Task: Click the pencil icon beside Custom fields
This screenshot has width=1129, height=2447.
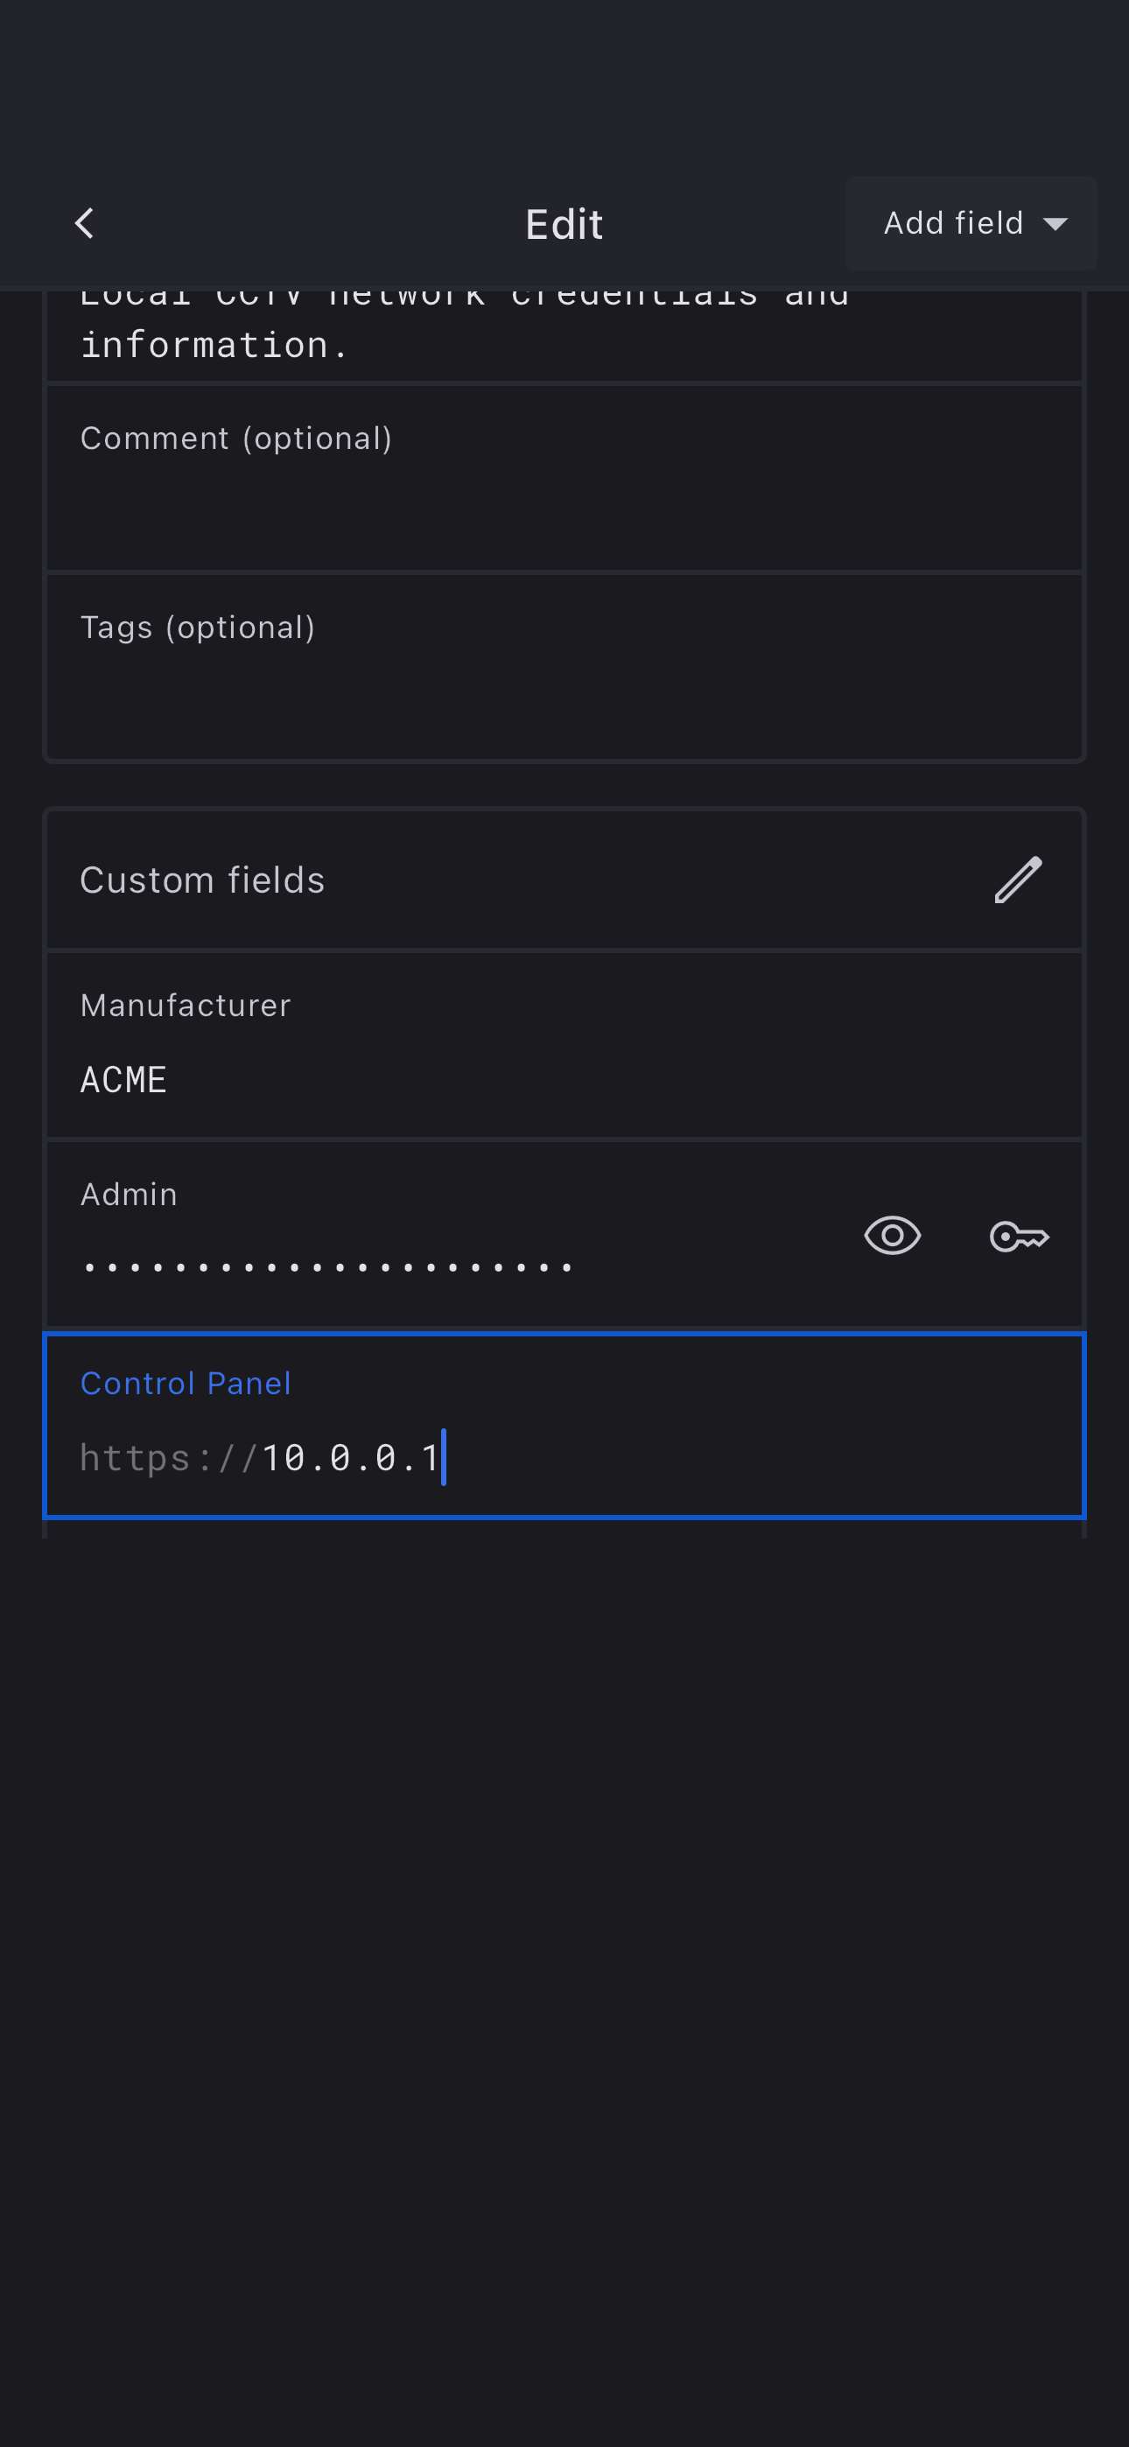Action: pyautogui.click(x=1018, y=880)
